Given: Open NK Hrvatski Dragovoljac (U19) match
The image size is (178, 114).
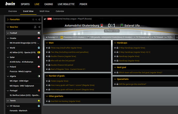Looking at the screenshot, I should click(x=24, y=43).
